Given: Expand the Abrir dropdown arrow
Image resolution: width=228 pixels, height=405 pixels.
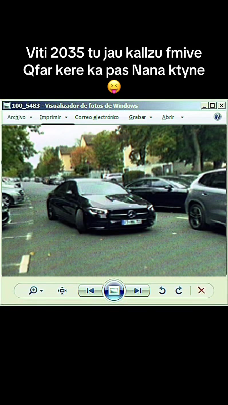Looking at the screenshot, I should coord(182,118).
